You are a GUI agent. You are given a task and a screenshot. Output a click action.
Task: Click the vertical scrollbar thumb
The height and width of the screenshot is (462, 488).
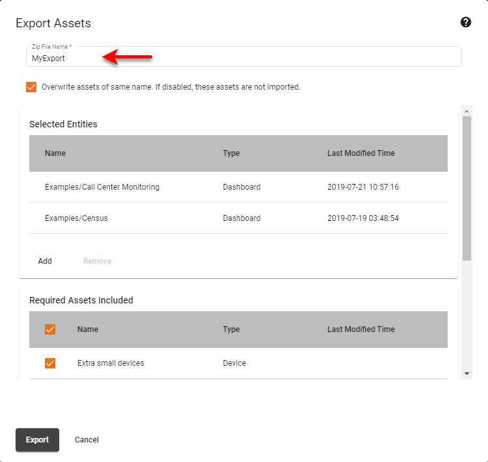(x=467, y=188)
